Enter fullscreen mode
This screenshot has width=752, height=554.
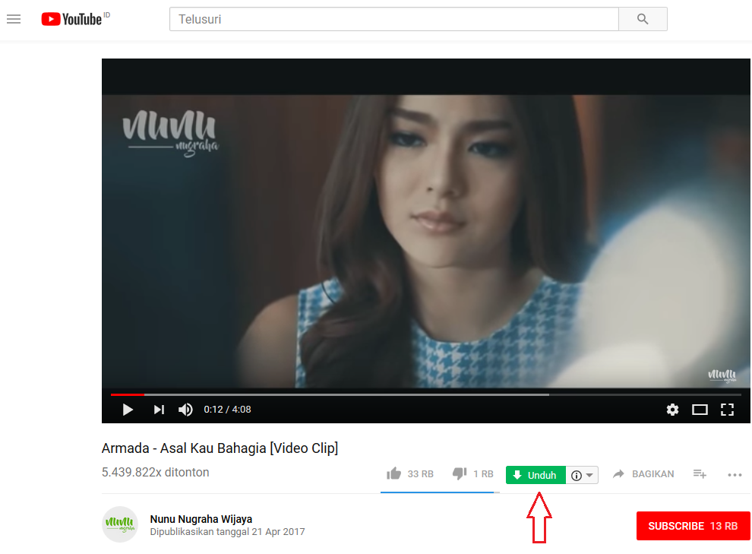[x=727, y=410]
